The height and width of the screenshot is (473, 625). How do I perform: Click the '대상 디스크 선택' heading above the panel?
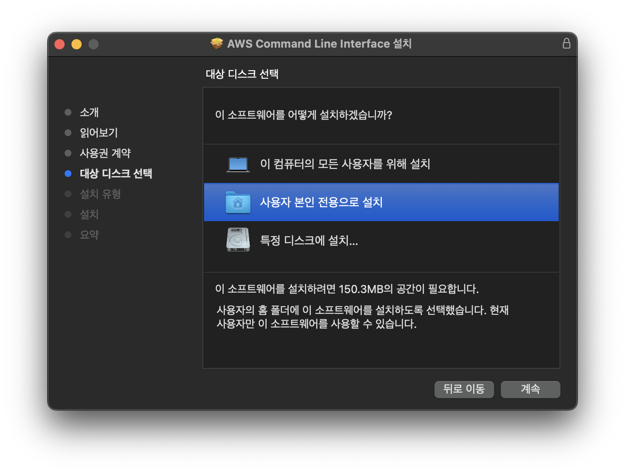click(242, 74)
